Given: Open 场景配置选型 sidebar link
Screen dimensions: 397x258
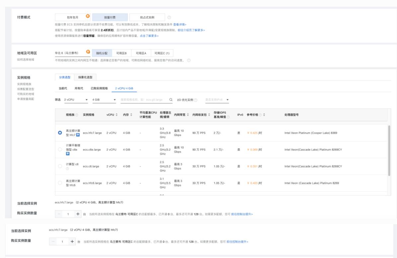Looking at the screenshot, I should point(26,89).
